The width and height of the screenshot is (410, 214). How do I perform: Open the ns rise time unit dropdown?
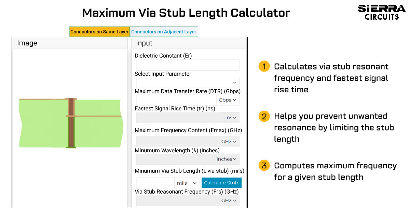(x=232, y=118)
